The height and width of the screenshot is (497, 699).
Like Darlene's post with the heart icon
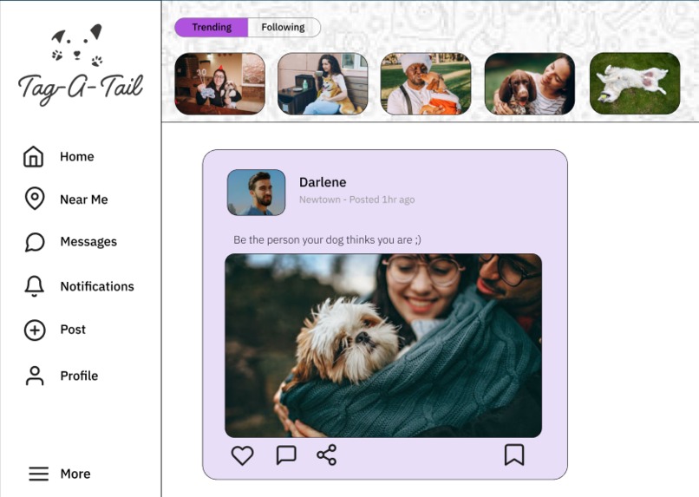pyautogui.click(x=242, y=455)
